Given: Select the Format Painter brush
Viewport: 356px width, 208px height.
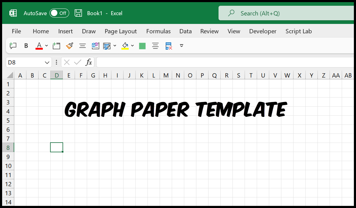Looking at the screenshot, I should click(x=70, y=46).
